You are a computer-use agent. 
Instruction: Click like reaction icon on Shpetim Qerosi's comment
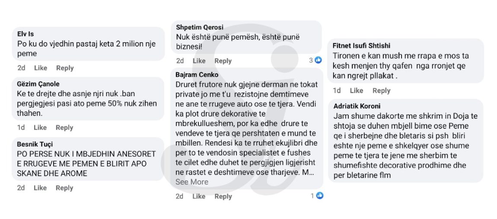(x=319, y=60)
